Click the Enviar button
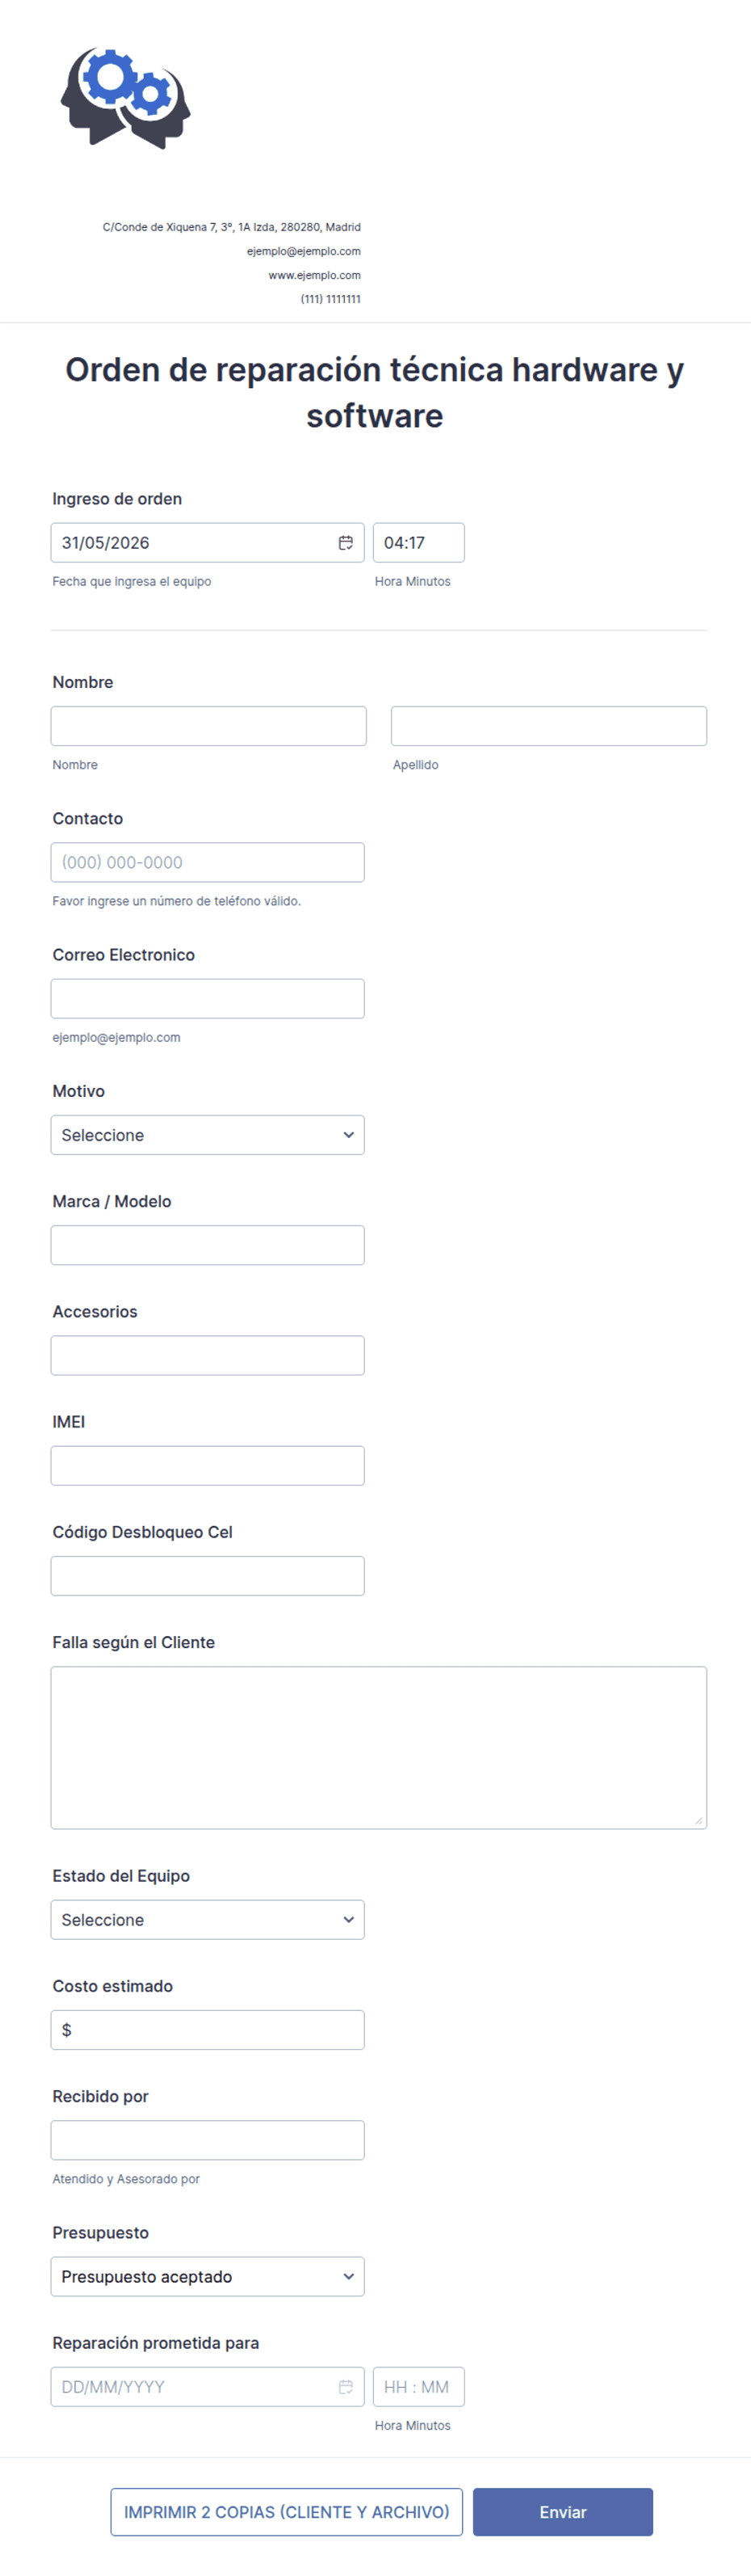 point(564,2511)
